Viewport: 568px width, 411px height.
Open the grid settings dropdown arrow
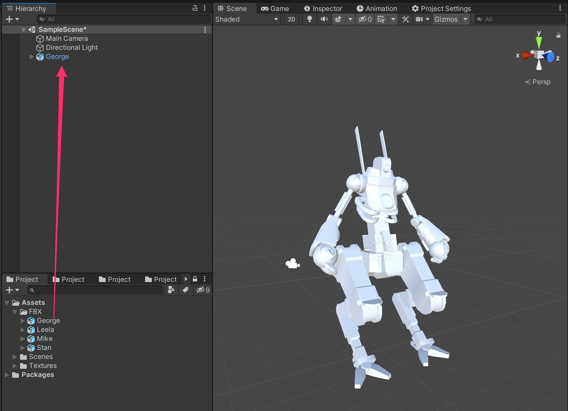tap(393, 19)
